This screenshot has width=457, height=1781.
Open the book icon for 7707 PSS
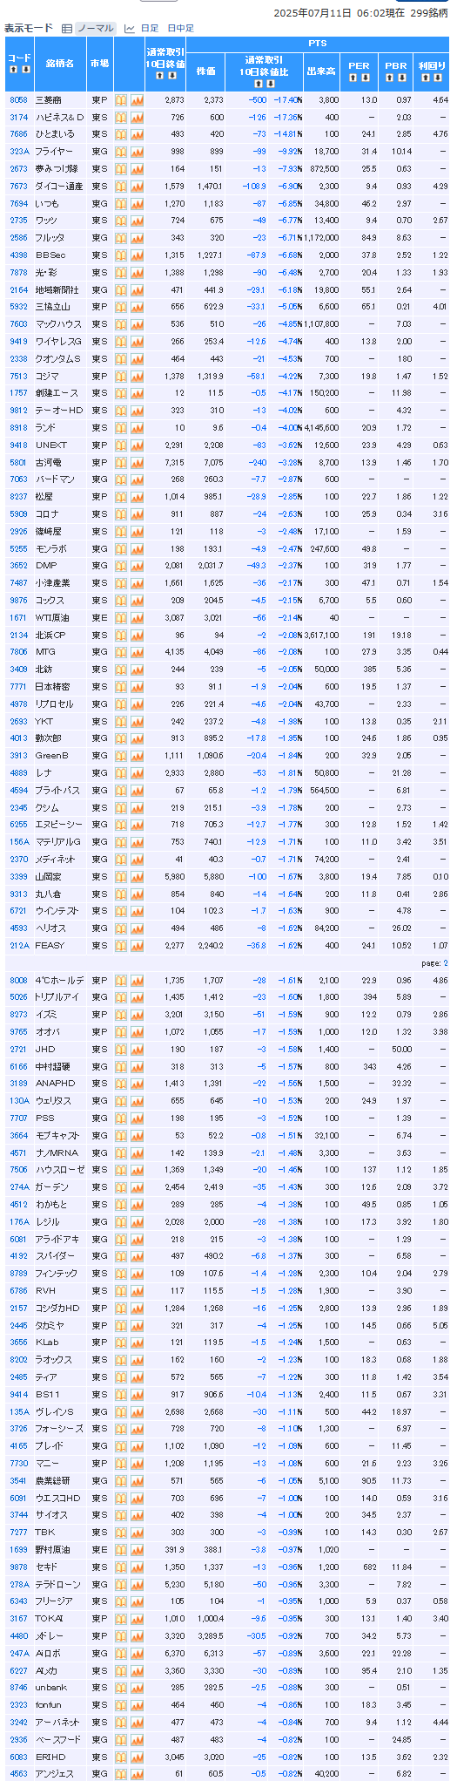click(121, 1118)
